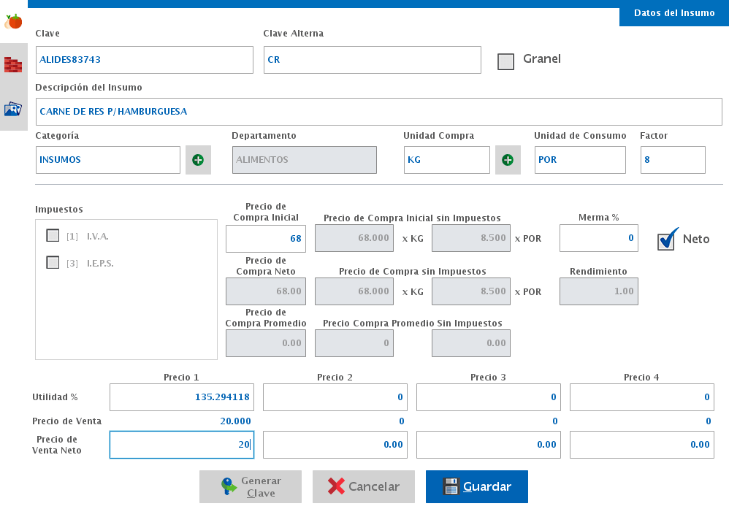The image size is (729, 509).
Task: Add new Unidad Compra with plus icon
Action: click(508, 160)
